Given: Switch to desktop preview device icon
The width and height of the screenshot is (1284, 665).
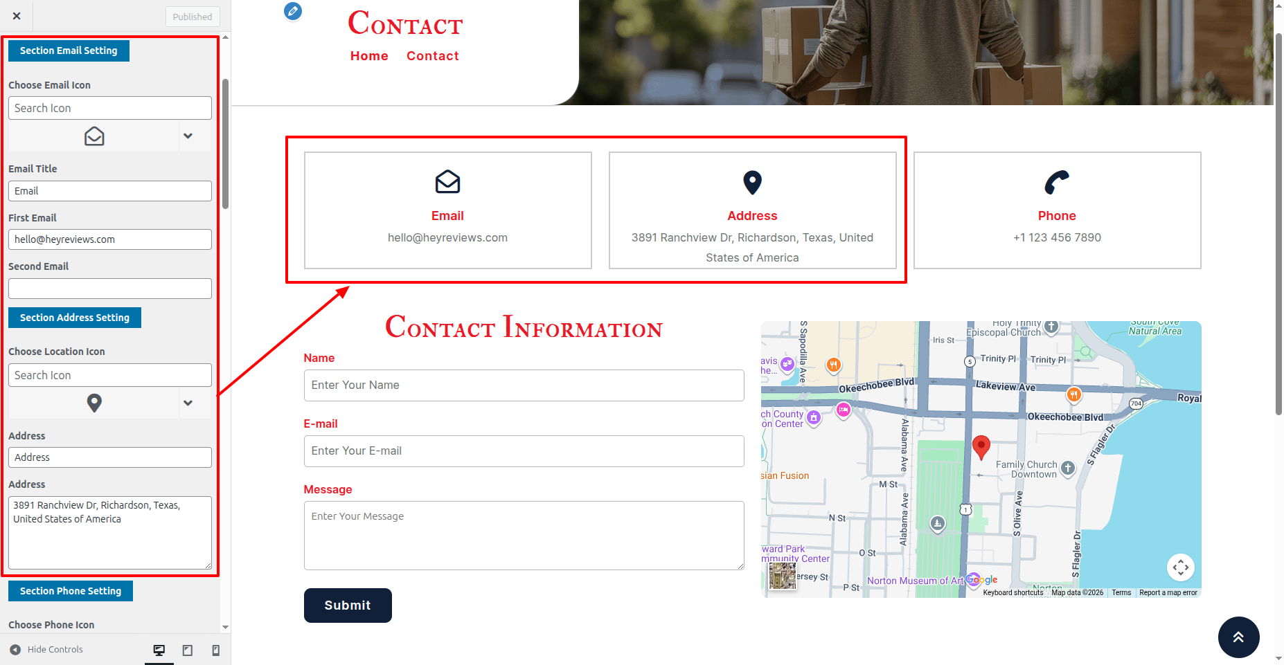Looking at the screenshot, I should pyautogui.click(x=159, y=650).
